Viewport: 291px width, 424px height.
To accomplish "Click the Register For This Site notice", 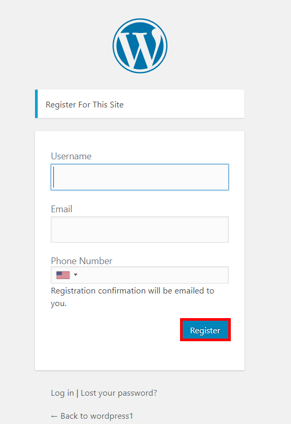I will [140, 104].
